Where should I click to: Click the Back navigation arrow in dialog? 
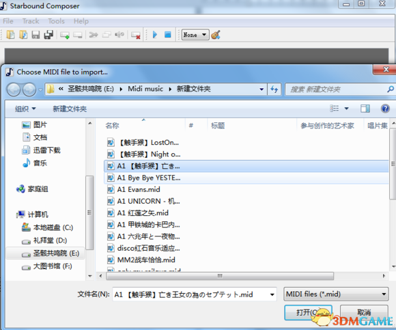pos(14,90)
